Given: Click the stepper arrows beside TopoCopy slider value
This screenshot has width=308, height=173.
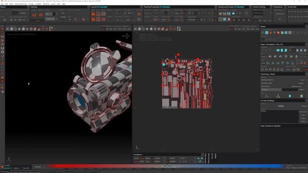Looking at the screenshot, I should tap(305, 90).
